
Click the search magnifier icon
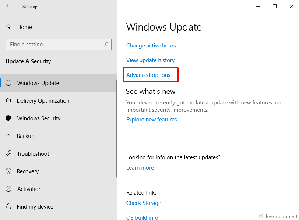tap(106, 45)
